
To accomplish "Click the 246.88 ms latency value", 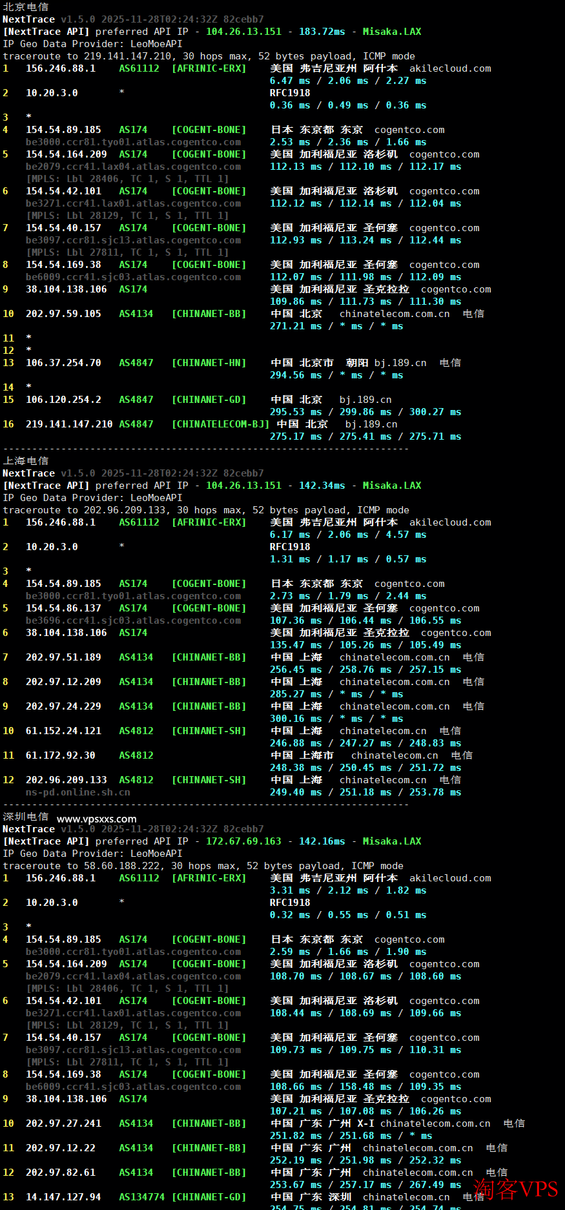I will (x=296, y=743).
